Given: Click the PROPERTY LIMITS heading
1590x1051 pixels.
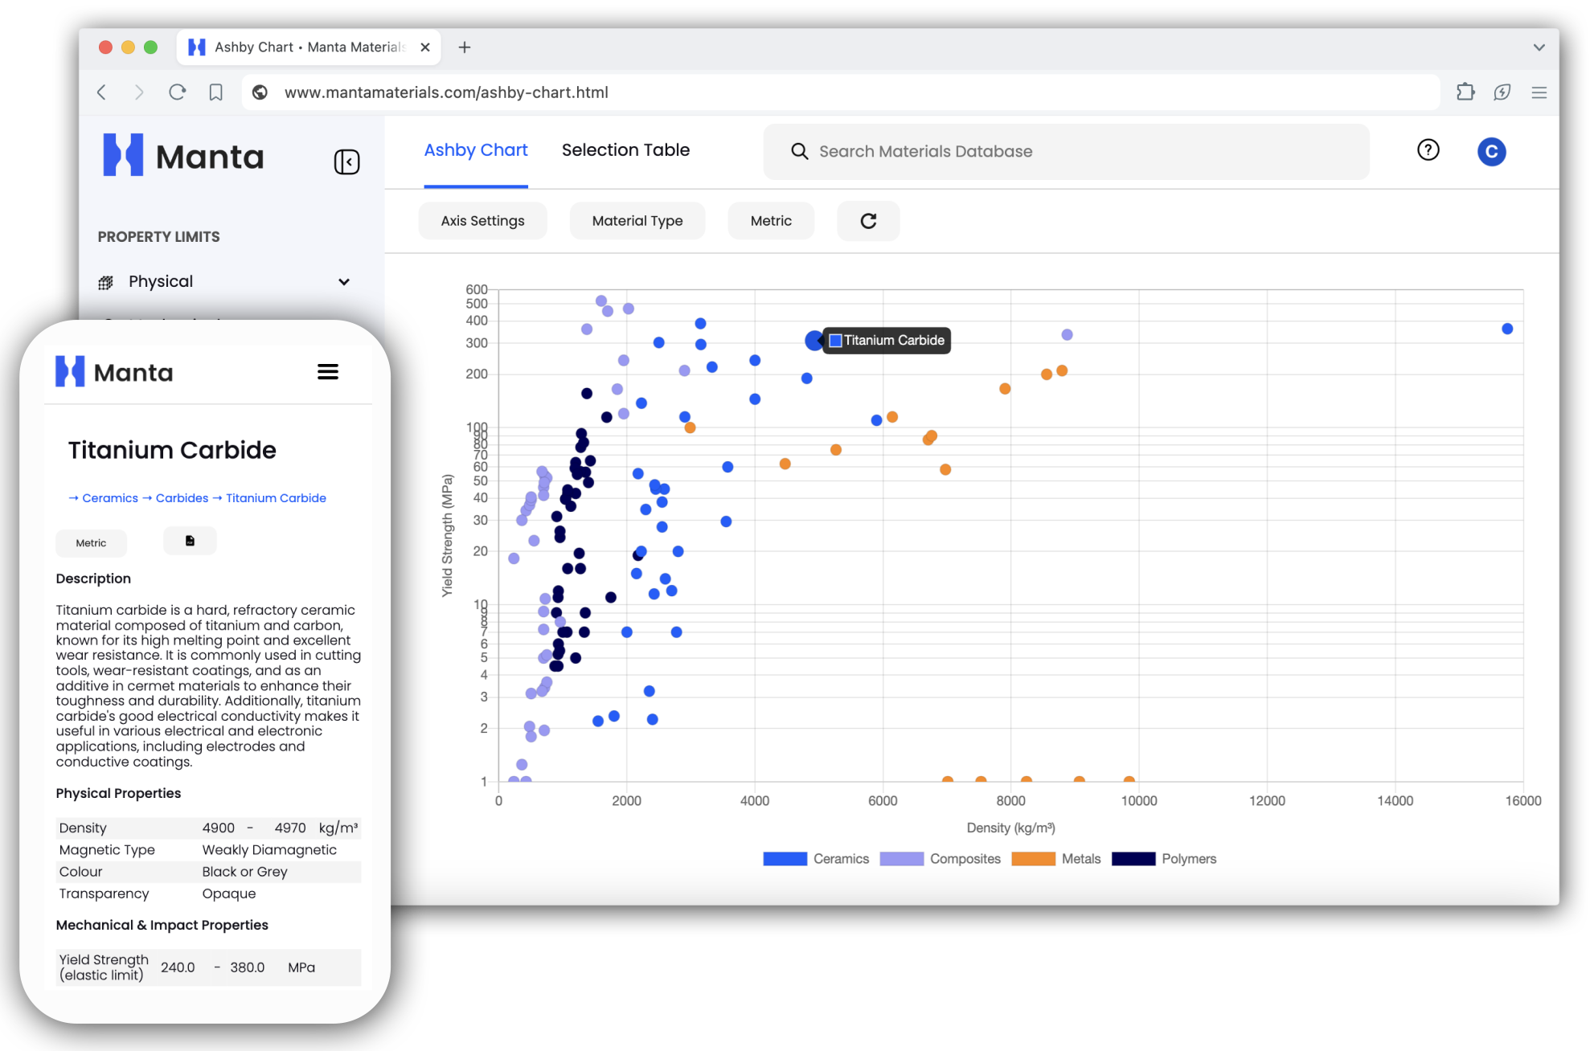Looking at the screenshot, I should pos(158,237).
